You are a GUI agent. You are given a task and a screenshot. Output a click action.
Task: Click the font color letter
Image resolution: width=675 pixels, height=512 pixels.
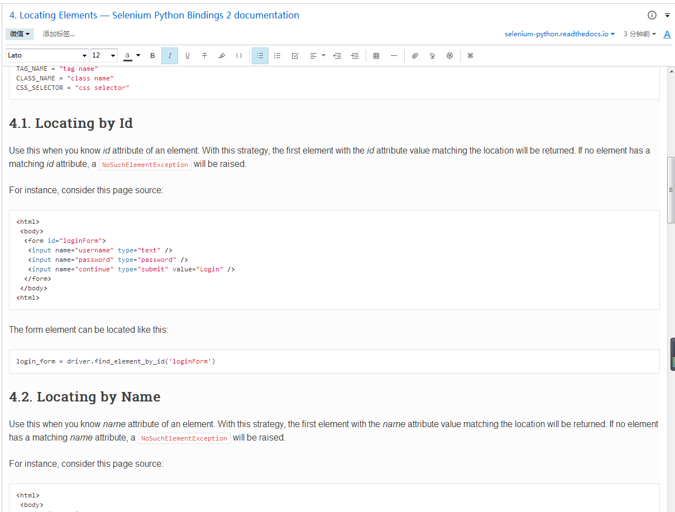128,56
